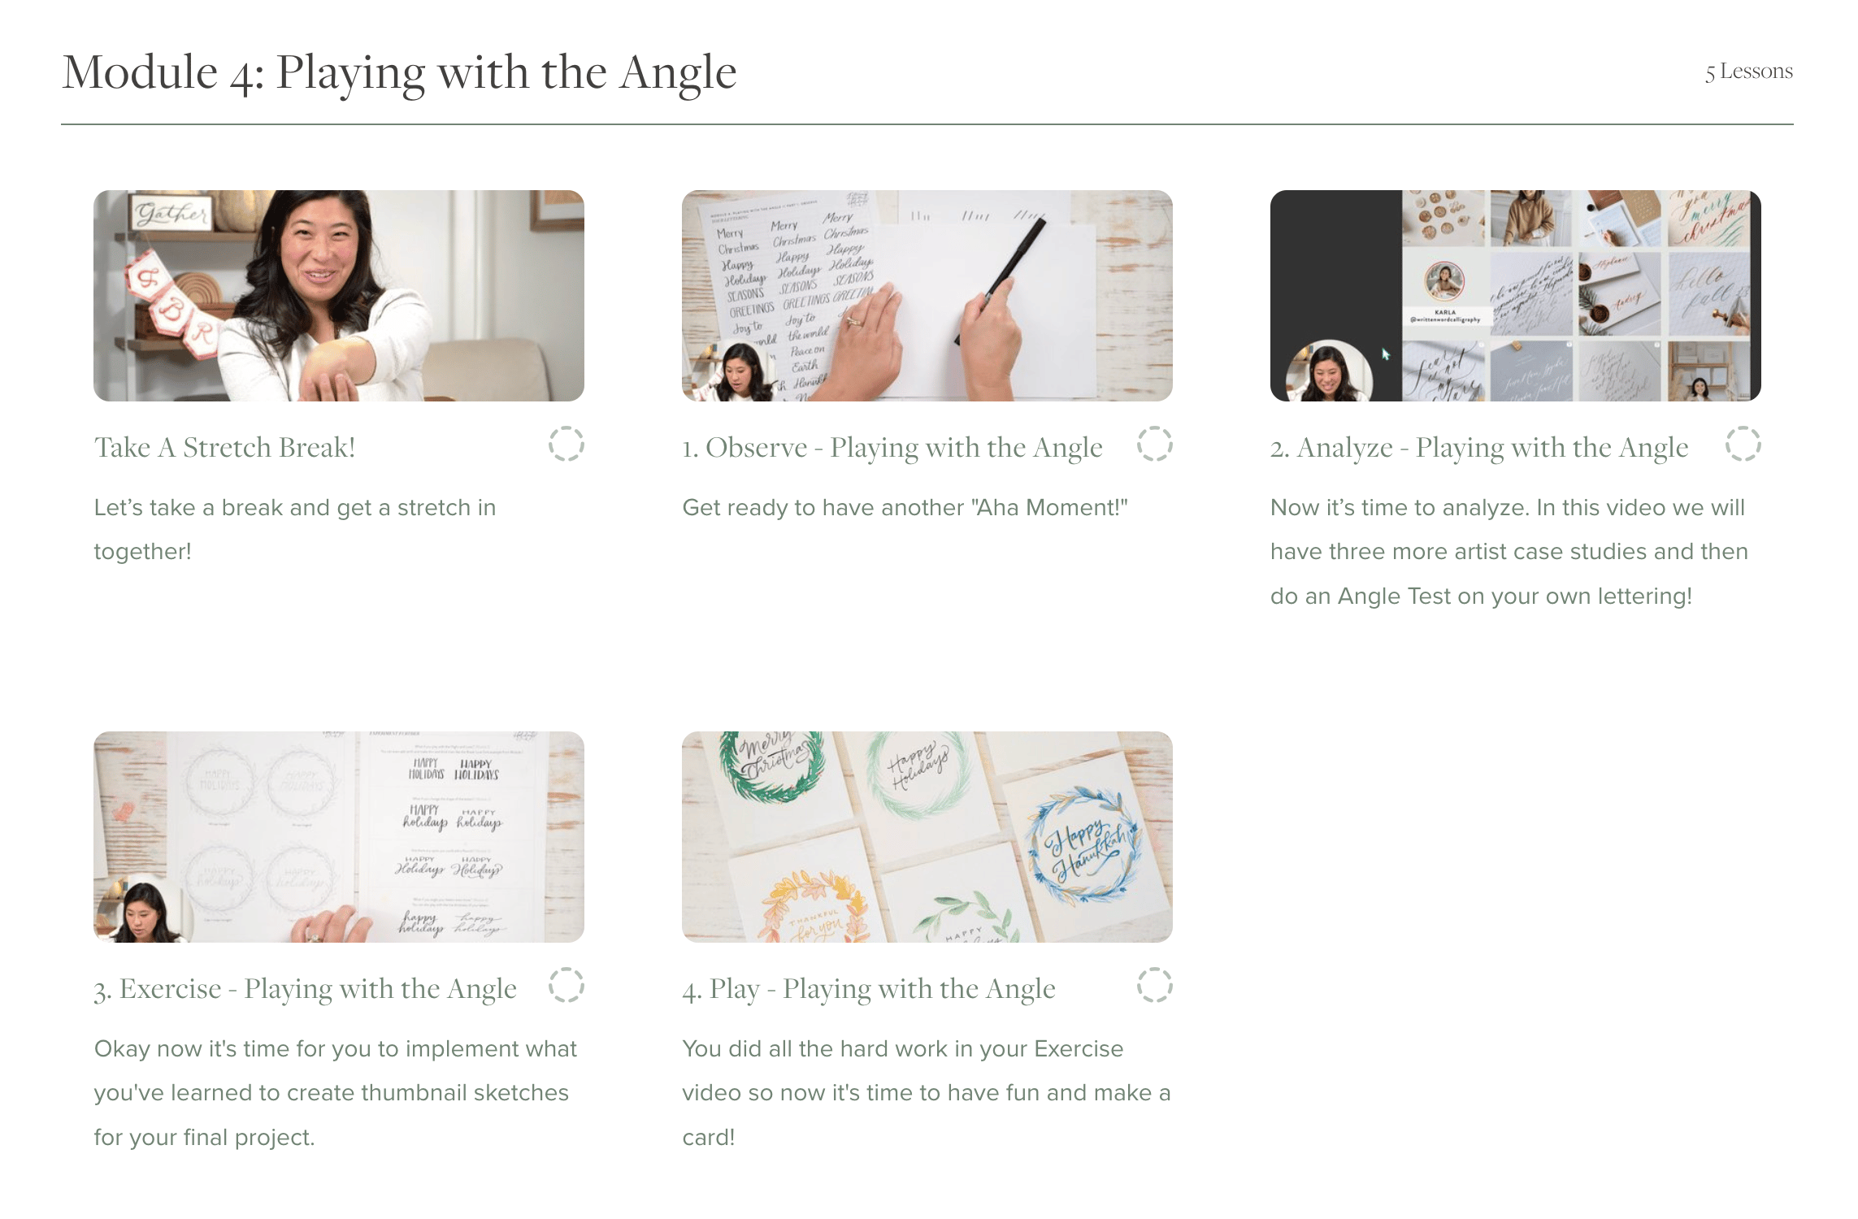
Task: Click the Aha Moment lesson description
Action: (905, 508)
